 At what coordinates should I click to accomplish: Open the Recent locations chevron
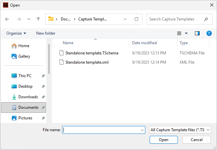click(x=29, y=19)
